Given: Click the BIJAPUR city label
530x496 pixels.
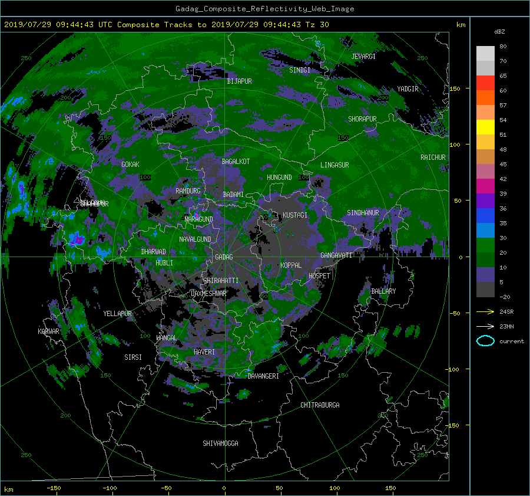Looking at the screenshot, I should (x=239, y=81).
